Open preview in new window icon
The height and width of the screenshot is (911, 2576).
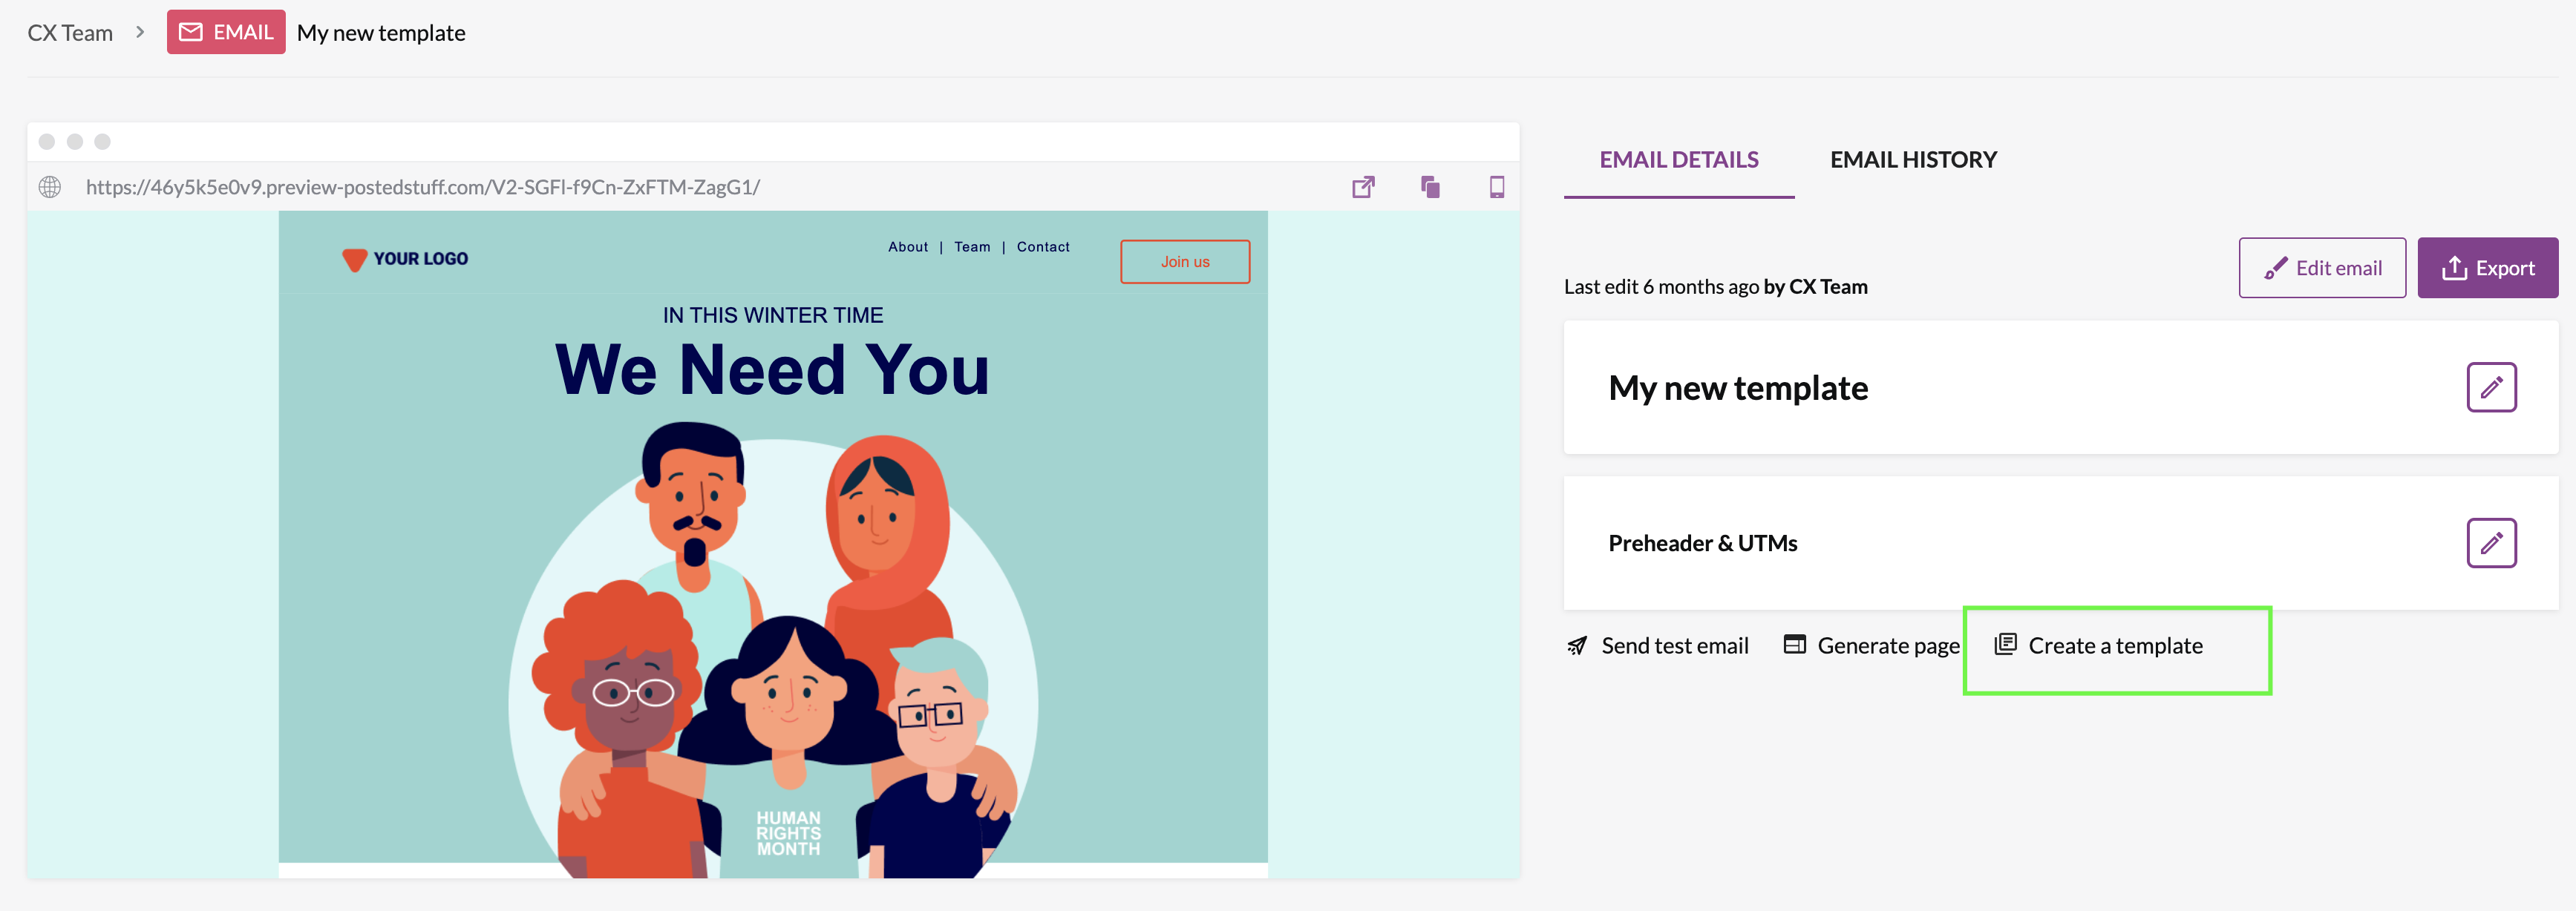(1363, 187)
